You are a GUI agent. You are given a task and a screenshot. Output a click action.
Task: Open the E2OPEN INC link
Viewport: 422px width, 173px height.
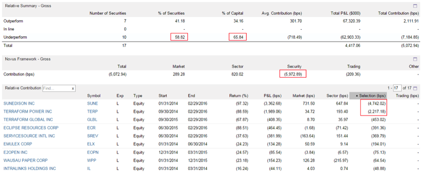tap(15, 152)
